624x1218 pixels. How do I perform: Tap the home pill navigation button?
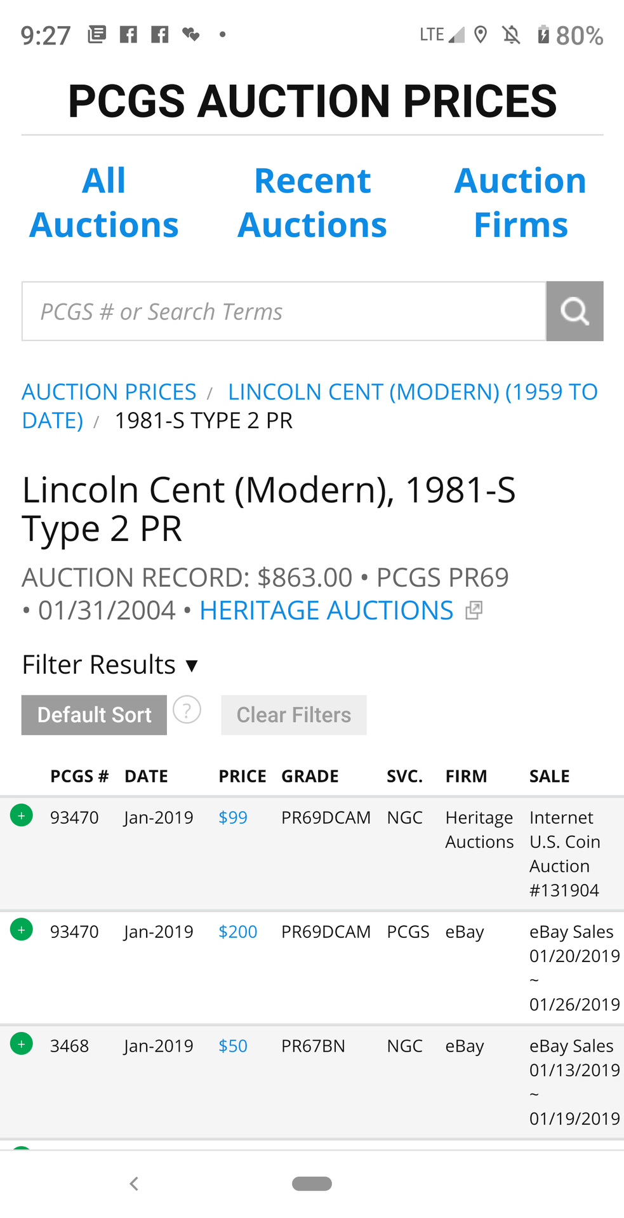tap(312, 1183)
